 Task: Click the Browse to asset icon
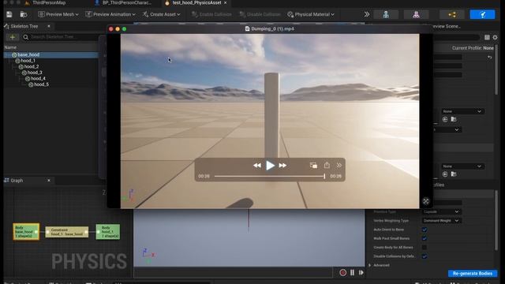click(24, 14)
